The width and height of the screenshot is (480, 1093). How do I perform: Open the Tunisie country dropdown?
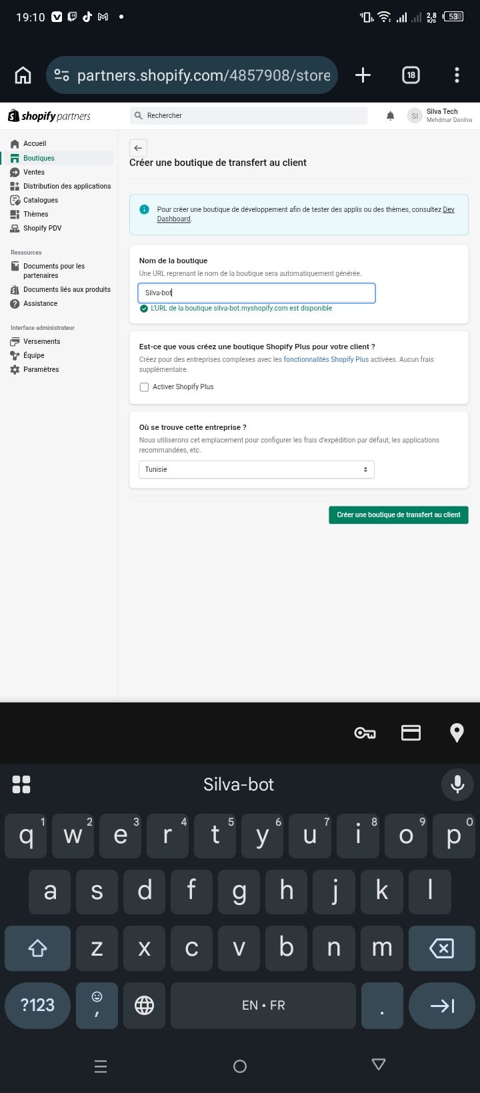pyautogui.click(x=257, y=469)
